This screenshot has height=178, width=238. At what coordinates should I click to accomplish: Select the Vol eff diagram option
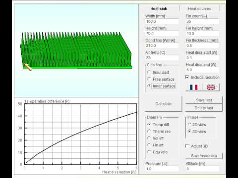point(149,138)
